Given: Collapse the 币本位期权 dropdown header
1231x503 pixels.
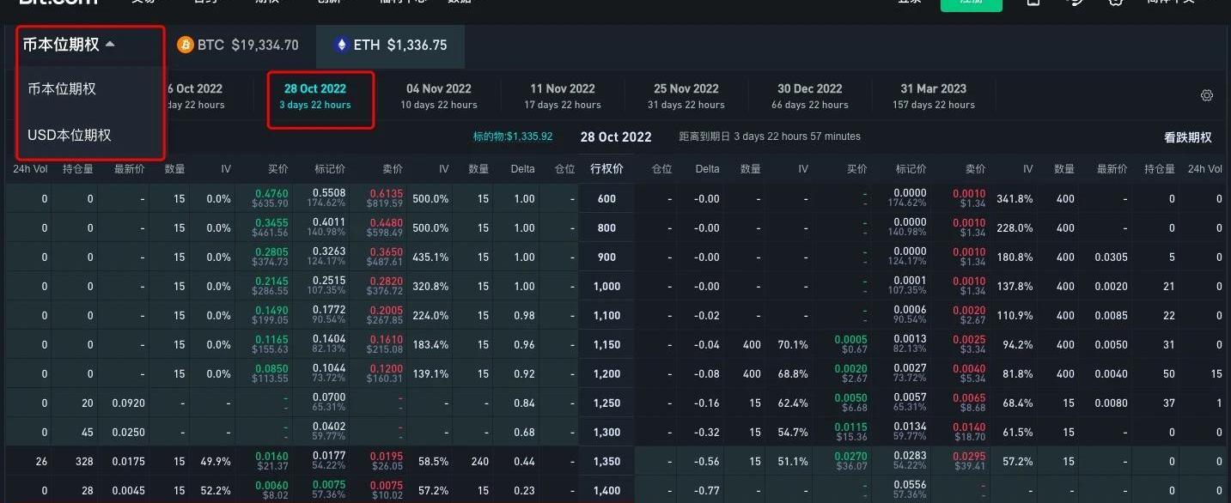Looking at the screenshot, I should click(70, 45).
